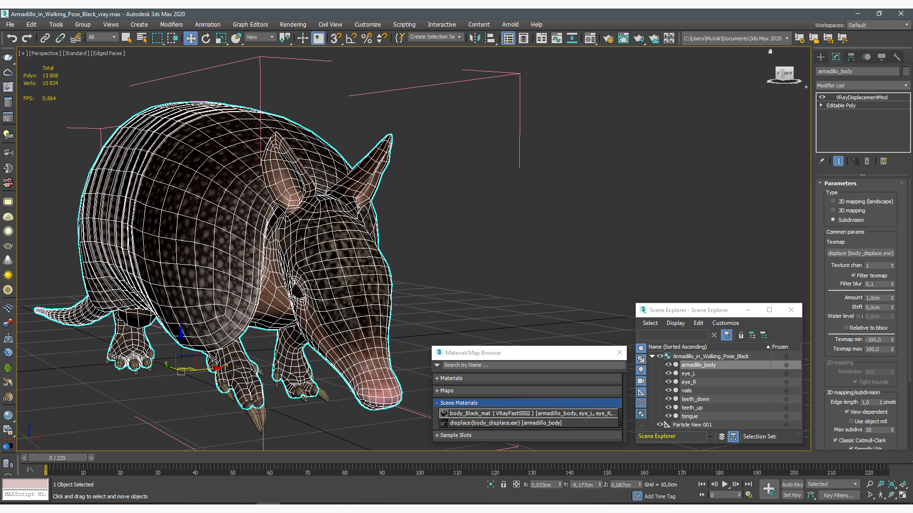Click the Remove Modifier trash icon
Viewport: 913px width, 513px height.
(867, 161)
